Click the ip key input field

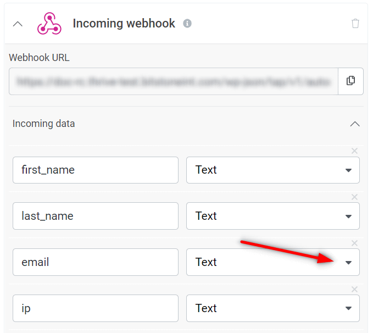96,308
